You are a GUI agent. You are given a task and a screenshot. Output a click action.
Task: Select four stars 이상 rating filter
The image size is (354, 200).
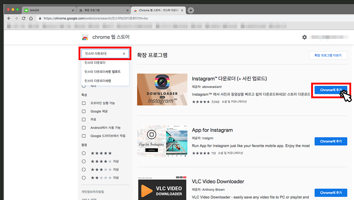84,161
